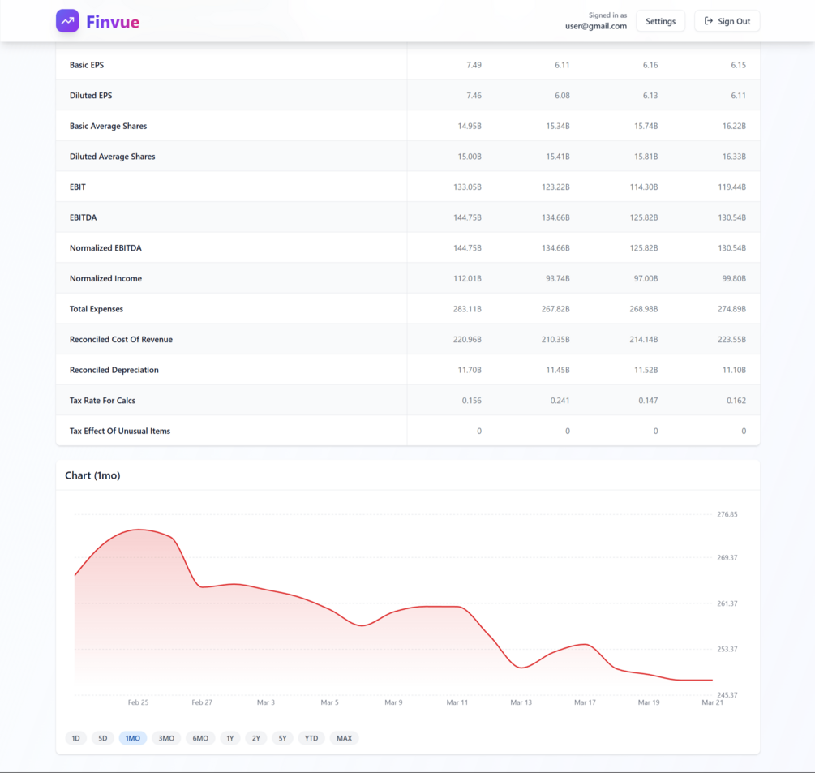Click the Basic EPS value 7.49
Image resolution: width=815 pixels, height=773 pixels.
(474, 65)
